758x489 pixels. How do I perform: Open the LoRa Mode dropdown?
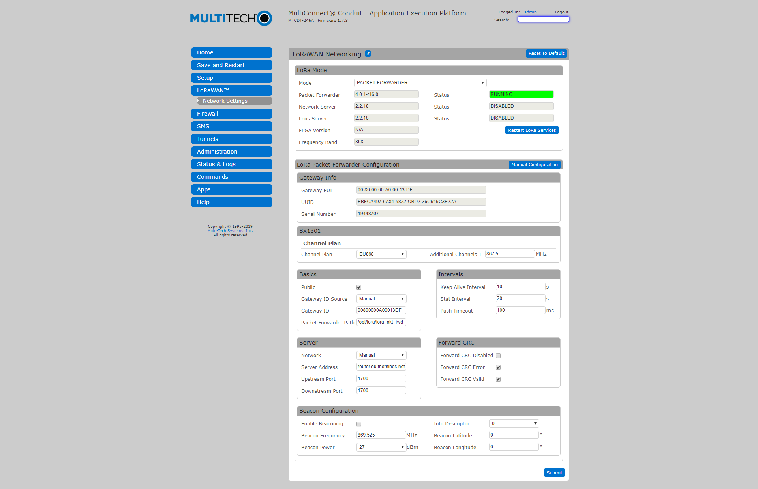coord(420,83)
